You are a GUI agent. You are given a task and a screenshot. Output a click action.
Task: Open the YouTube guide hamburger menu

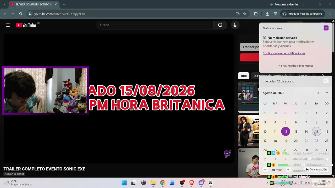coord(8,25)
